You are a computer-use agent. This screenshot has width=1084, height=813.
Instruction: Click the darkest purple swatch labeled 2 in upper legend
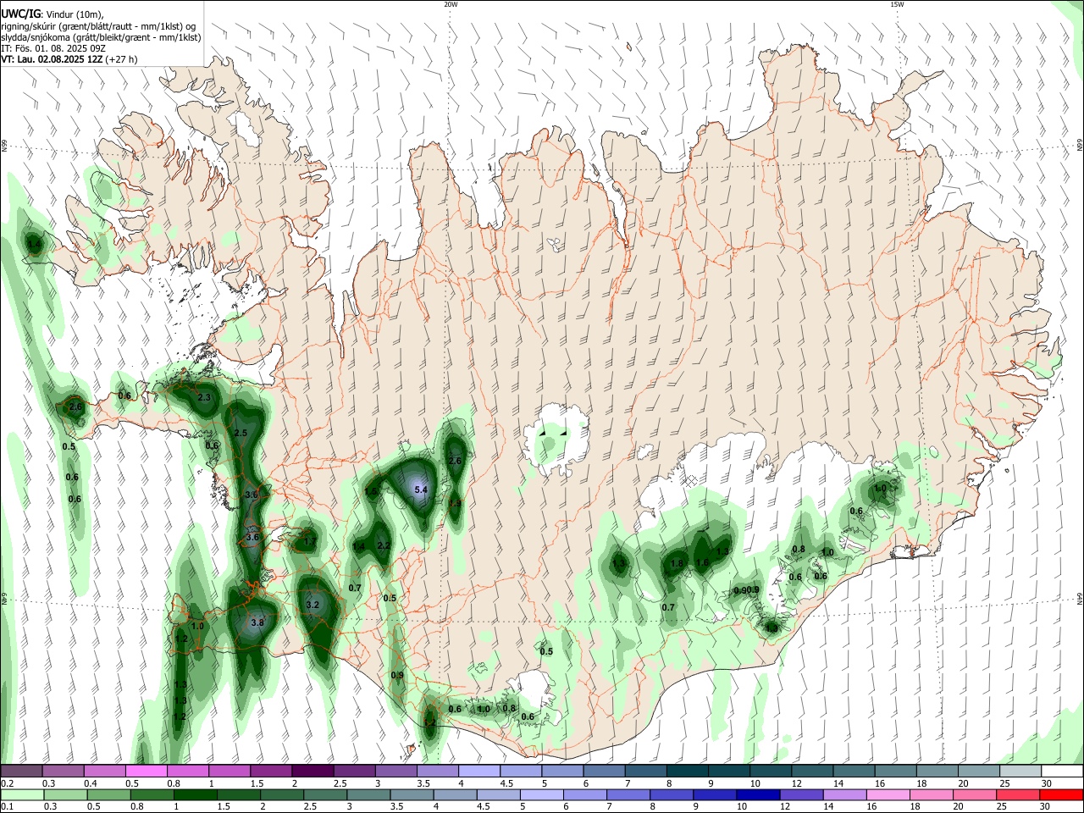(312, 772)
